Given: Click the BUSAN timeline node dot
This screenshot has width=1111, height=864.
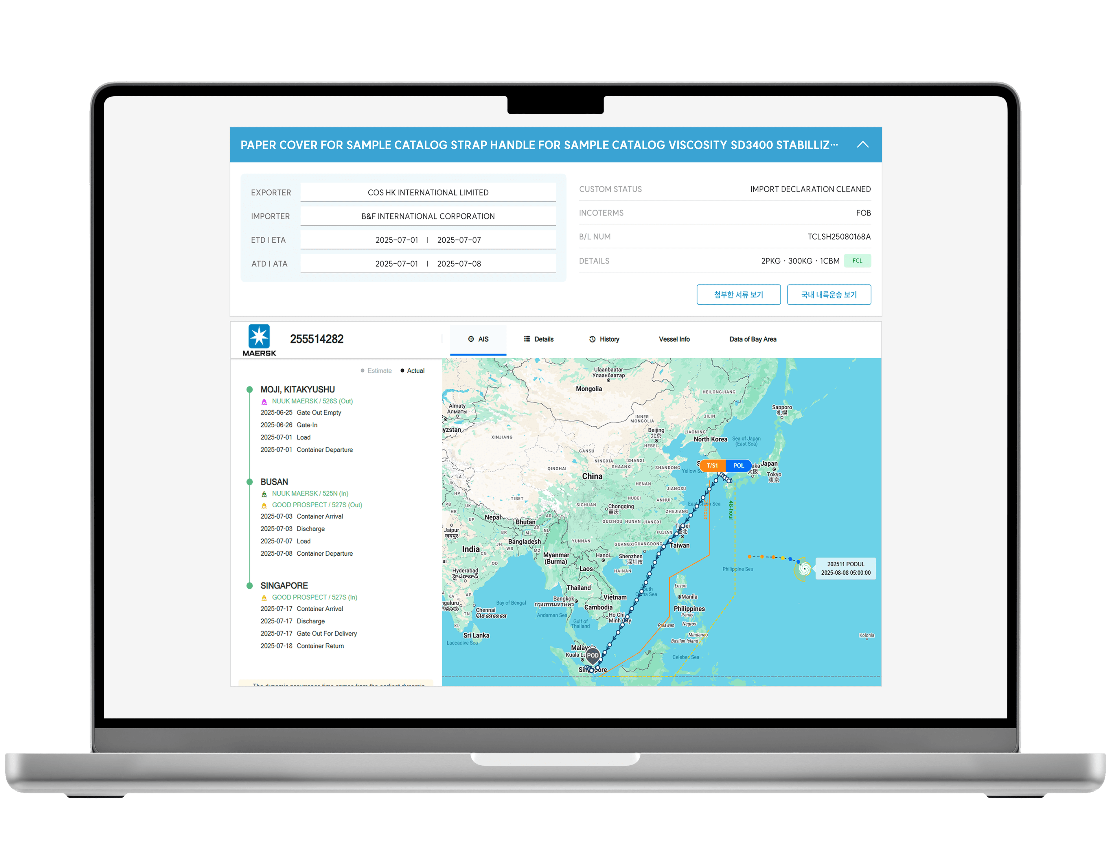Looking at the screenshot, I should (249, 482).
